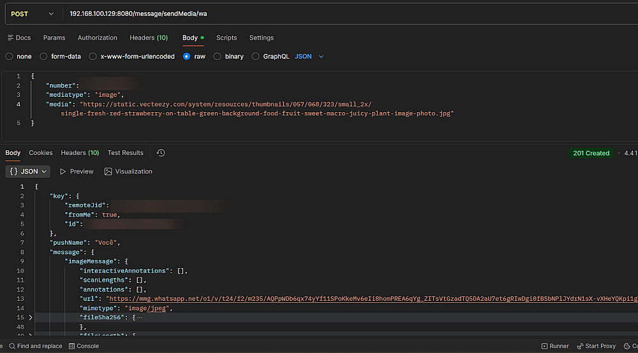Viewport: 638px width, 353px height.
Task: Open the Test Results tab
Action: click(125, 153)
